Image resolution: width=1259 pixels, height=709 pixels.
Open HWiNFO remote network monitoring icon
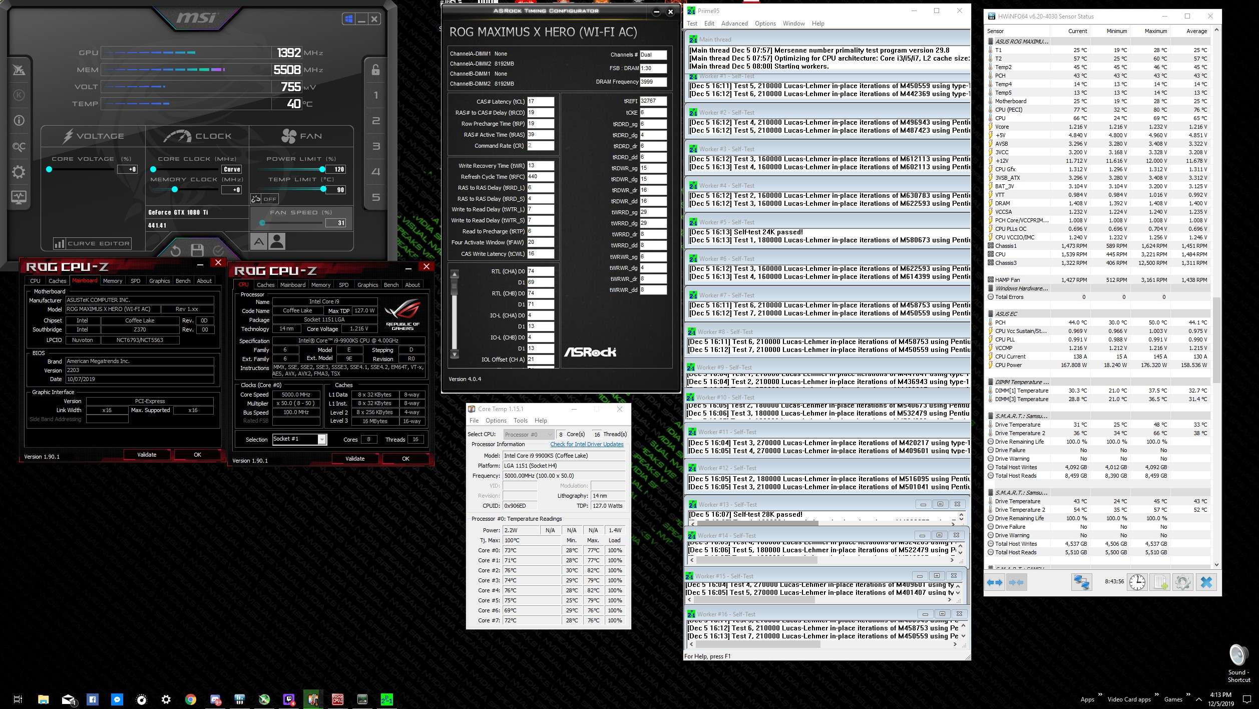click(x=1081, y=582)
